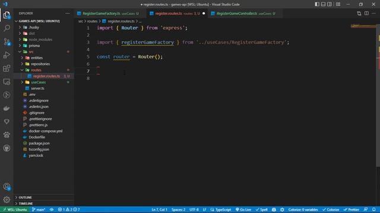Click Customize Layout icon in title bar
380x213 pixels.
[338, 4]
